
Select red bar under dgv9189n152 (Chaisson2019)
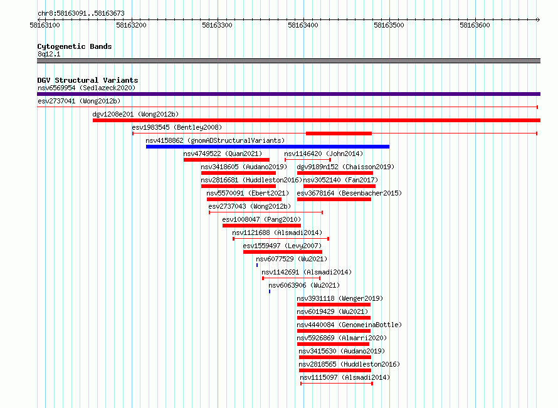(335, 173)
